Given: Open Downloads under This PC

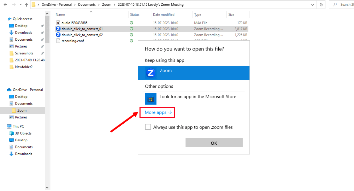Looking at the screenshot, I should 23,154.
